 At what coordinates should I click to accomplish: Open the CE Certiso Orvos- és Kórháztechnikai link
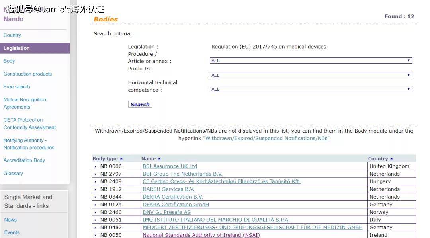click(x=222, y=181)
